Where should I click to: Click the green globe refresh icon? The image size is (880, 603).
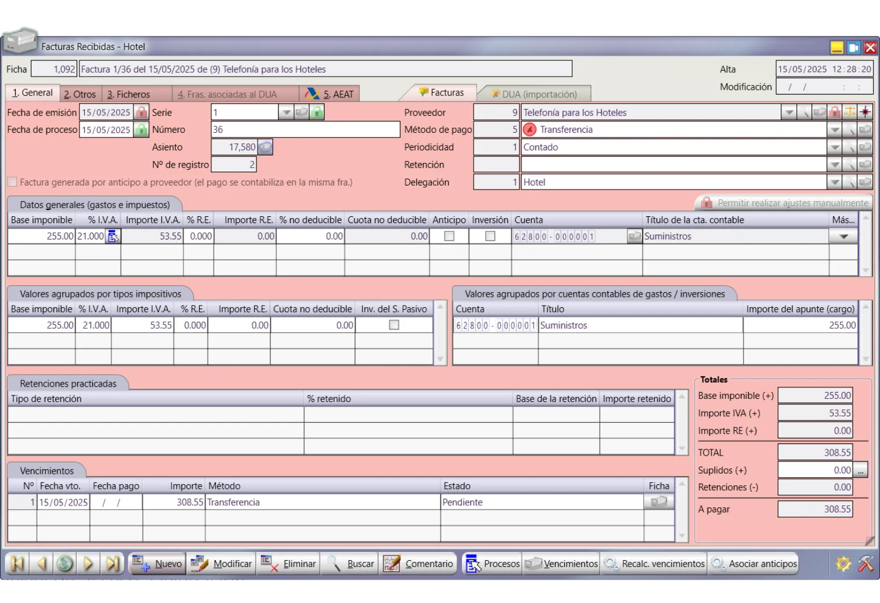65,564
